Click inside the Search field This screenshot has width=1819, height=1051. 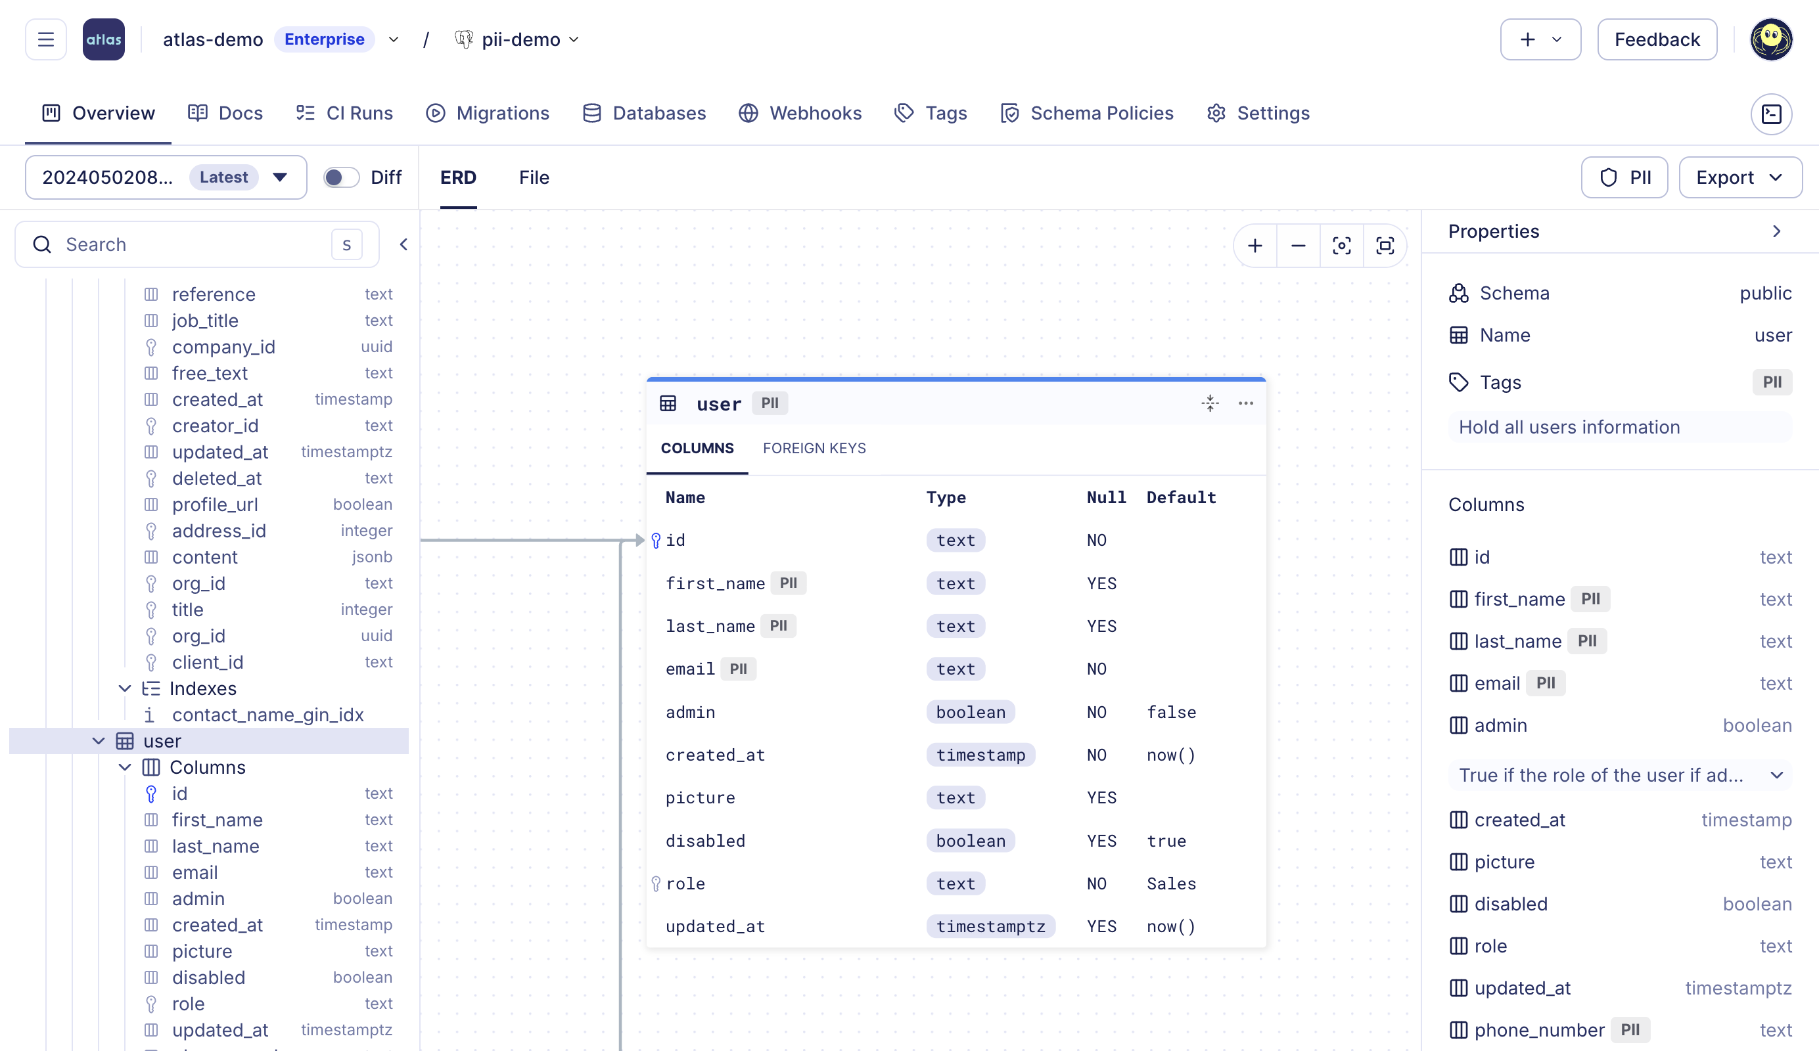[181, 244]
